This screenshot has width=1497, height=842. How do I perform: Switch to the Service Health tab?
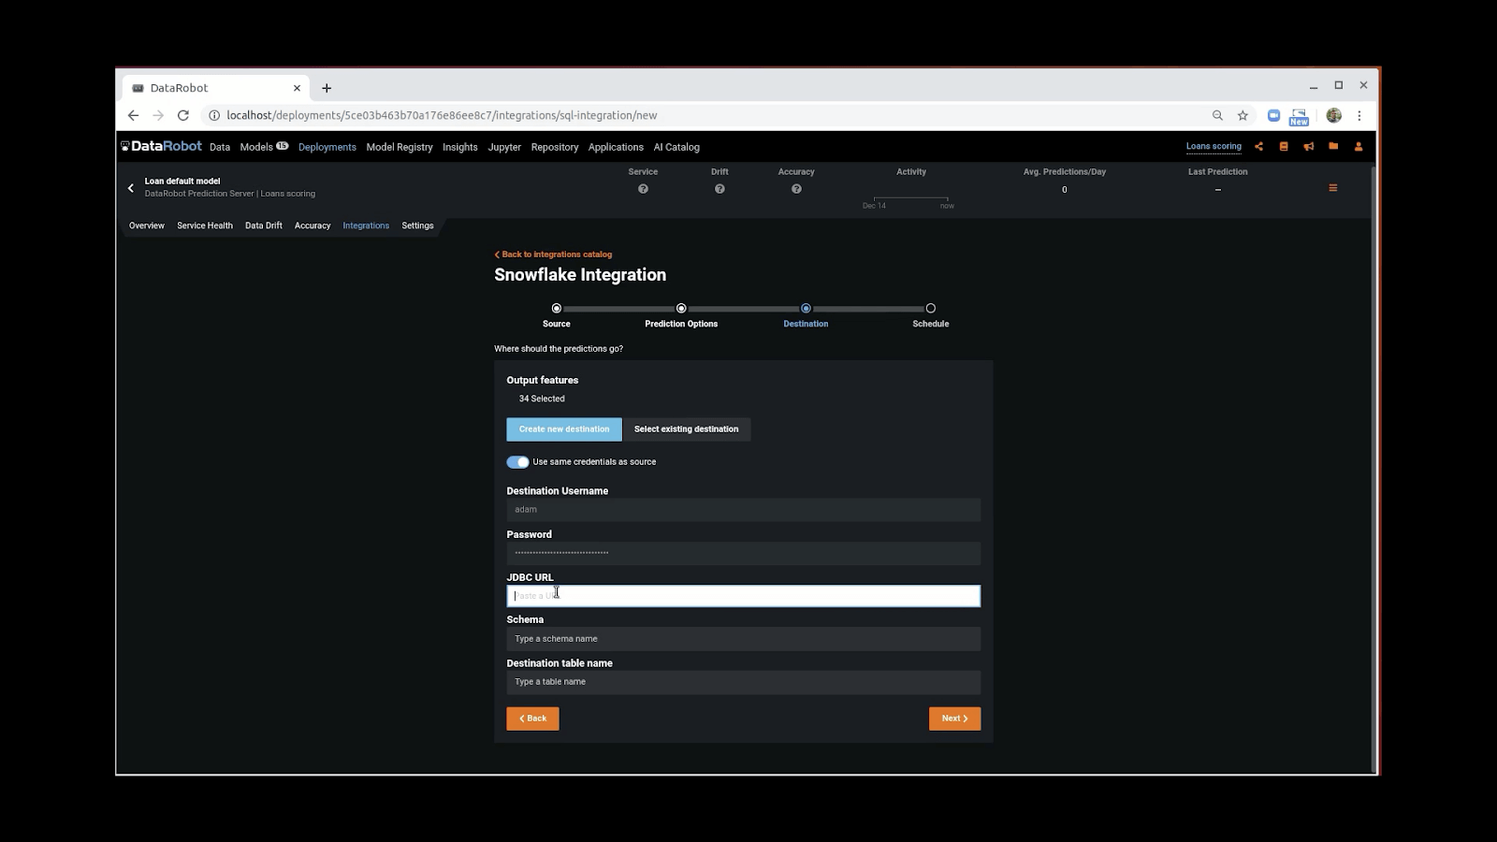pyautogui.click(x=205, y=225)
